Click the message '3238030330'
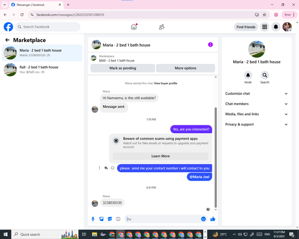The height and width of the screenshot is (239, 299). (x=112, y=203)
